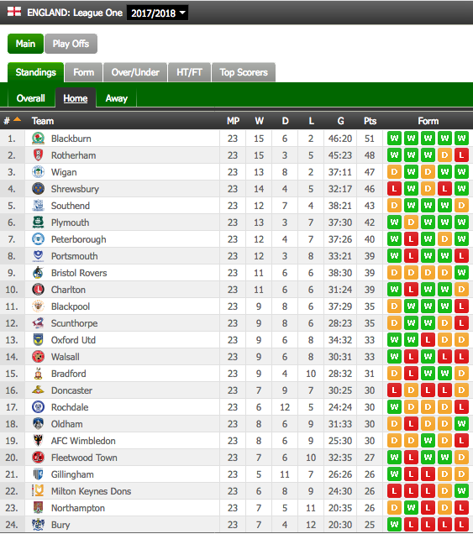Sort the table by Pts column
473x534 pixels.
(x=370, y=121)
